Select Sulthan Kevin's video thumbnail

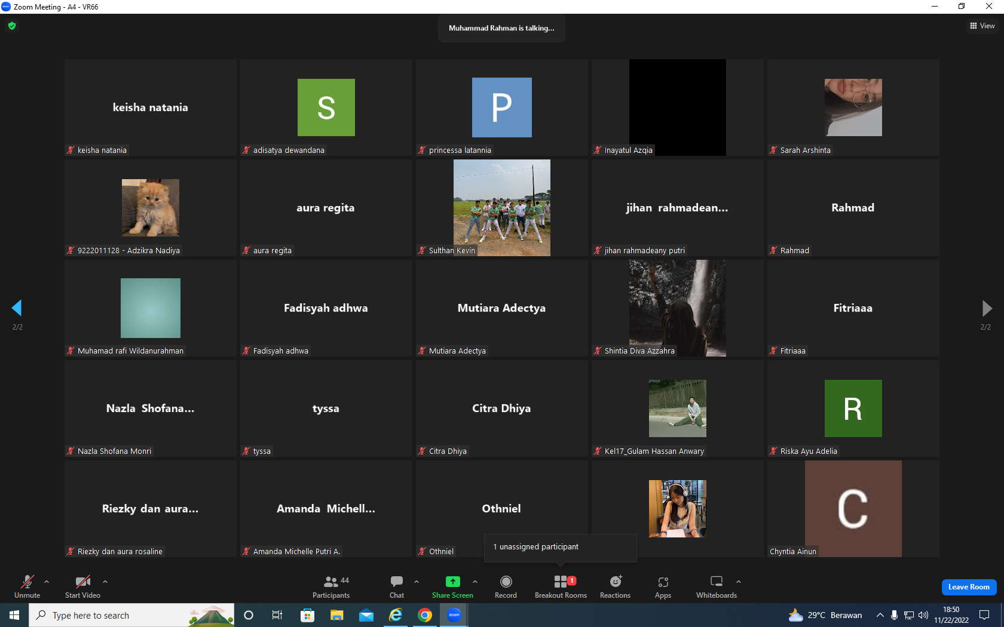[x=502, y=208]
